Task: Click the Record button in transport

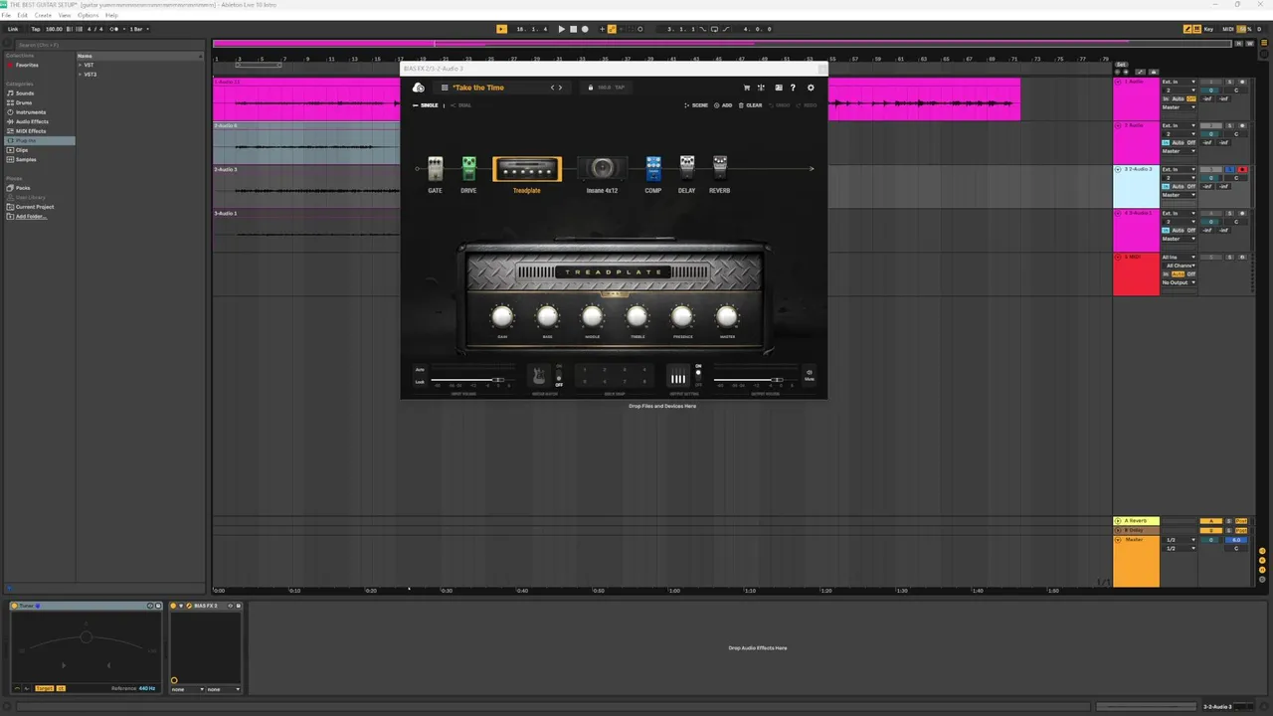Action: 585,29
